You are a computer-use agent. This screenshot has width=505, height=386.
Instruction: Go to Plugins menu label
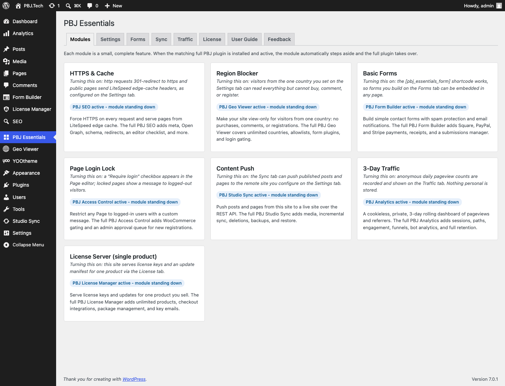tap(21, 185)
